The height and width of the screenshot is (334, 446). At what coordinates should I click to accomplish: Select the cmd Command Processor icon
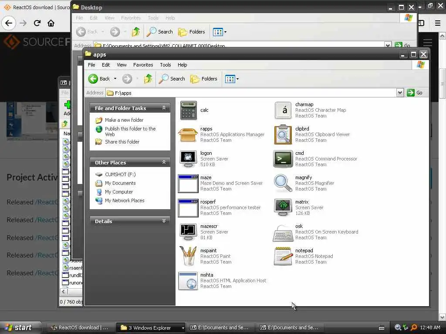(283, 159)
